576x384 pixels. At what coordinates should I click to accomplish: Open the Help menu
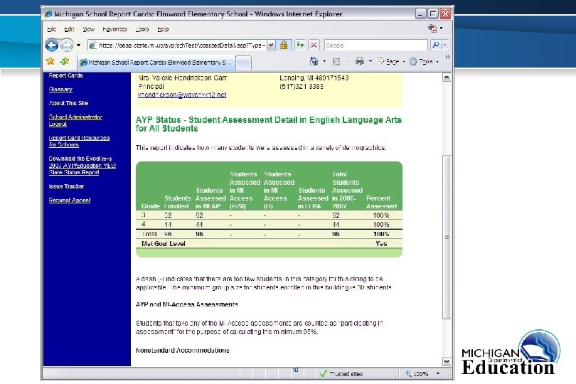coord(163,29)
